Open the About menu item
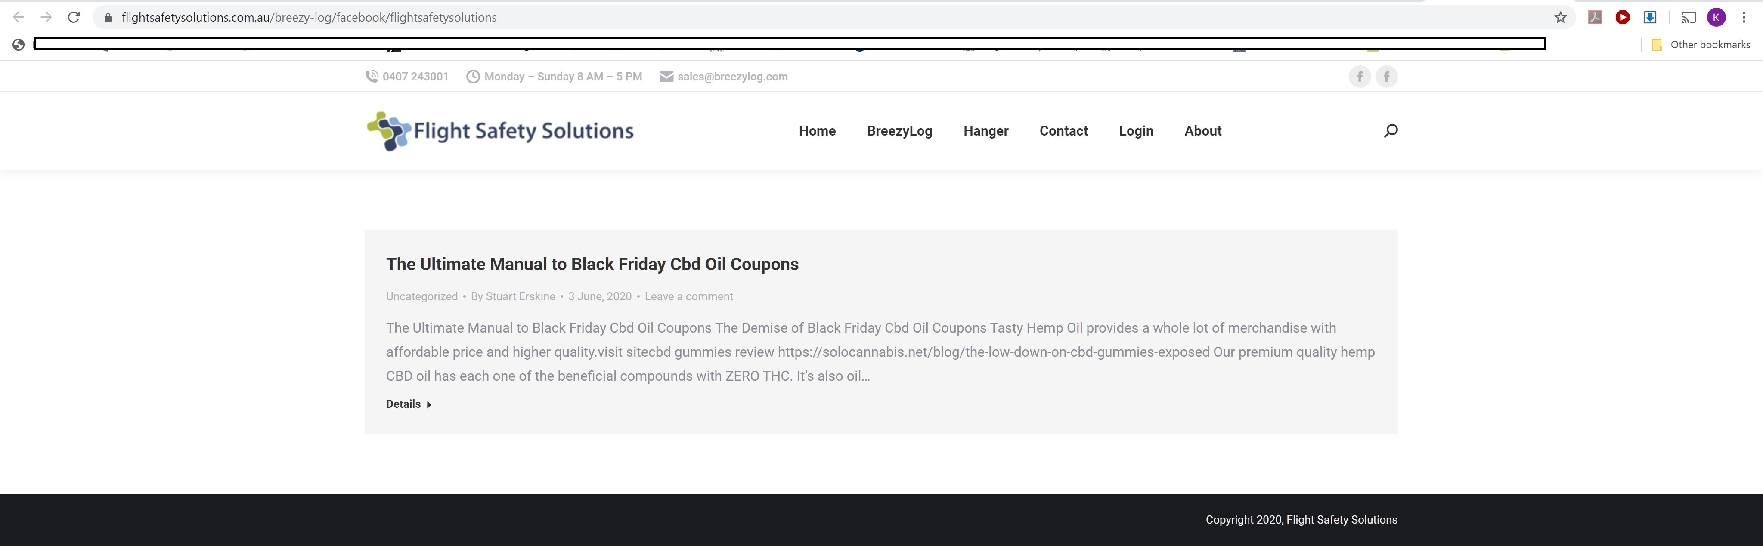 (x=1202, y=131)
